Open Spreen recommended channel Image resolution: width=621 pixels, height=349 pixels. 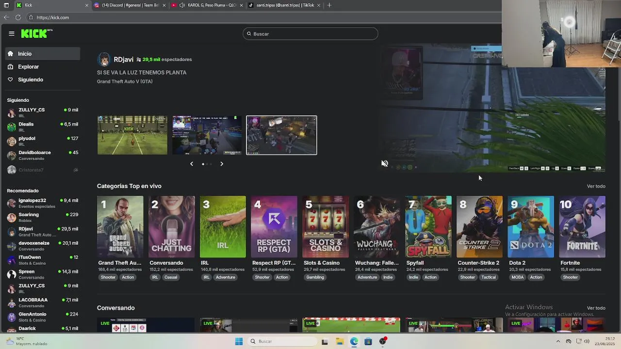click(43, 274)
